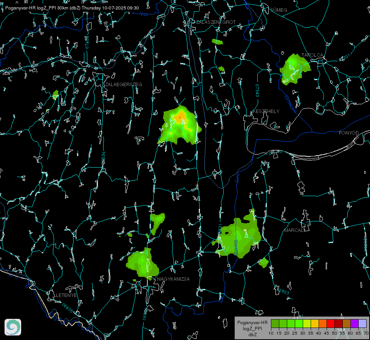370x340 pixels.
Task: Click road number label 07343
Action: [257, 91]
